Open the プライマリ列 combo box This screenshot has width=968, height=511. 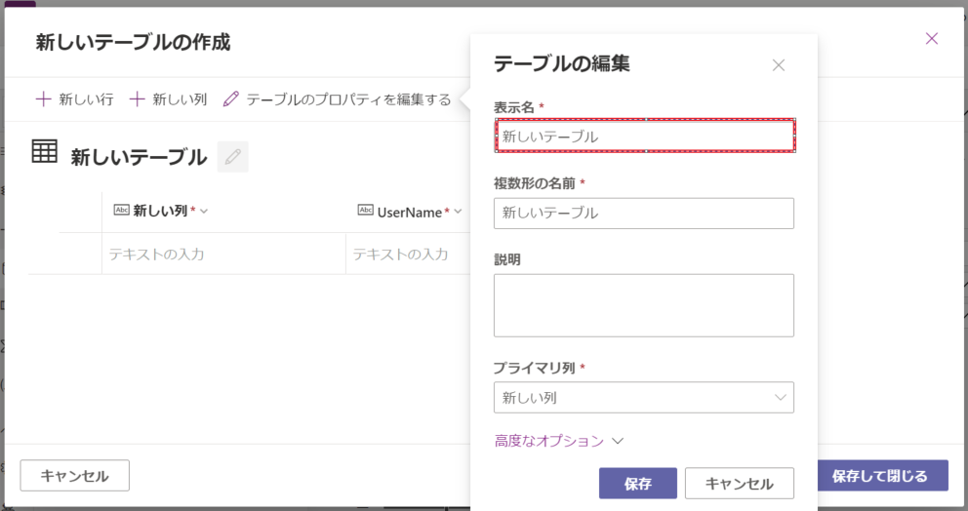click(644, 398)
